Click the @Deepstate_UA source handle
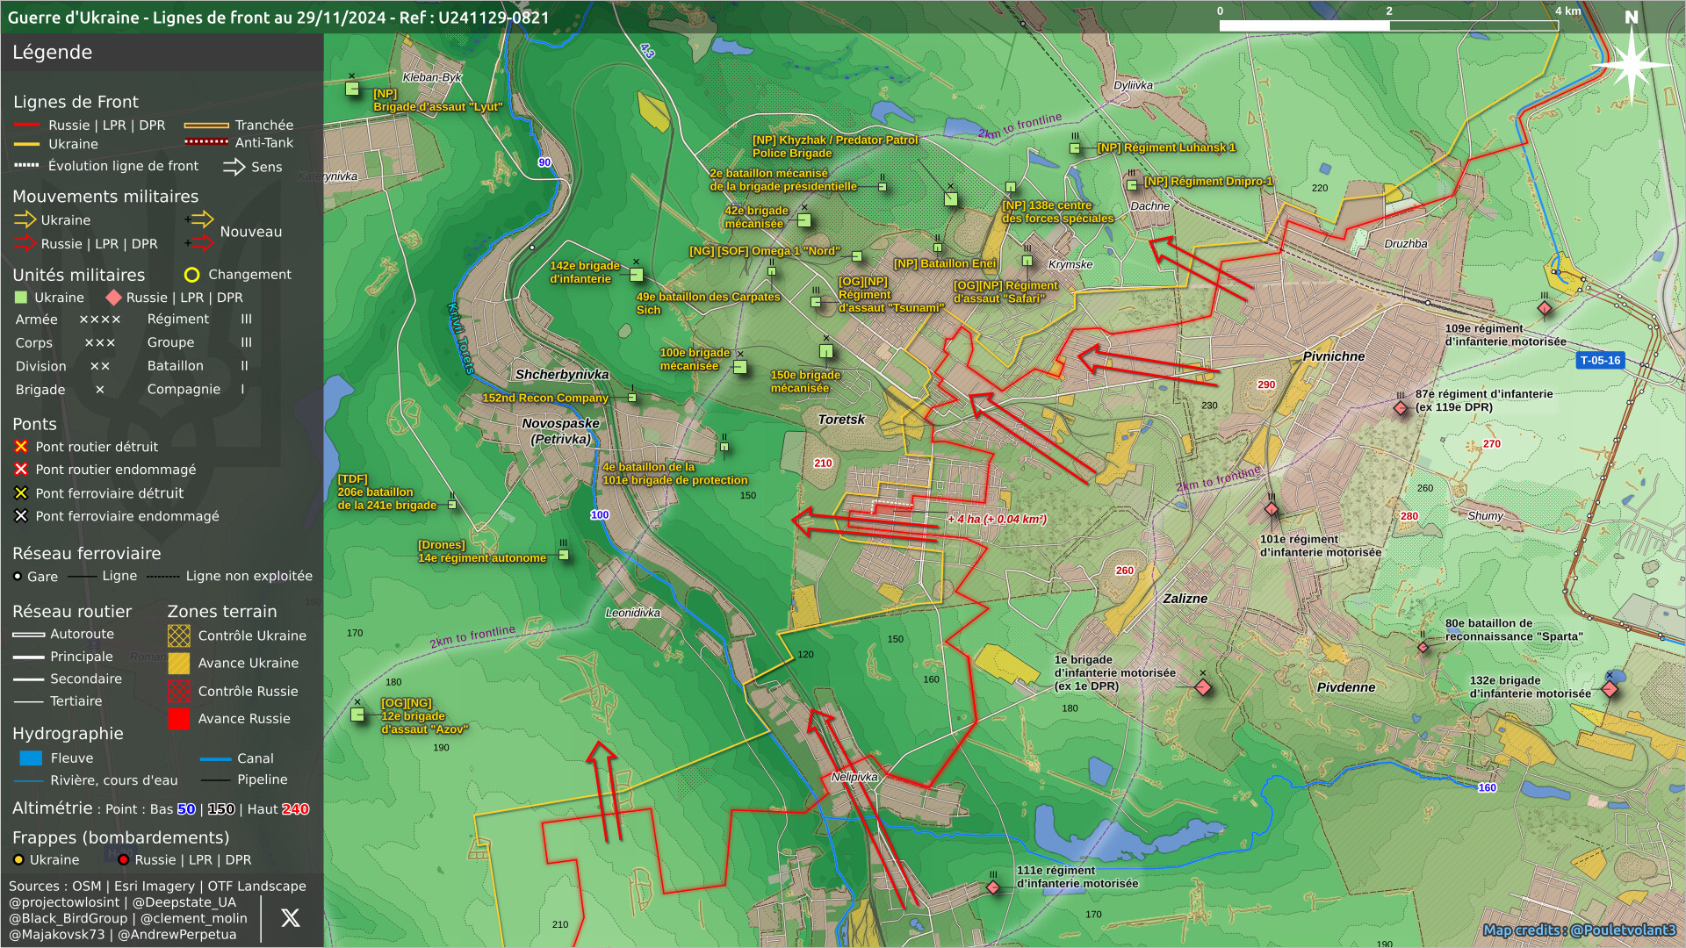This screenshot has height=948, width=1686. click(x=184, y=902)
